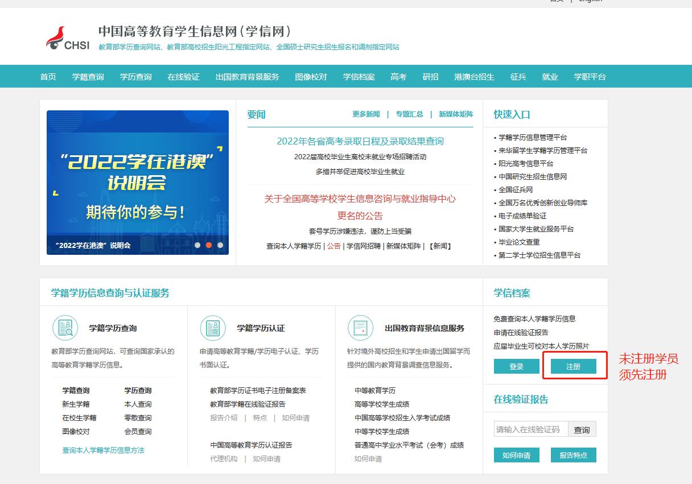Viewport: 692px width, 484px height.
Task: Open 更多新闻 link
Action: 366,114
